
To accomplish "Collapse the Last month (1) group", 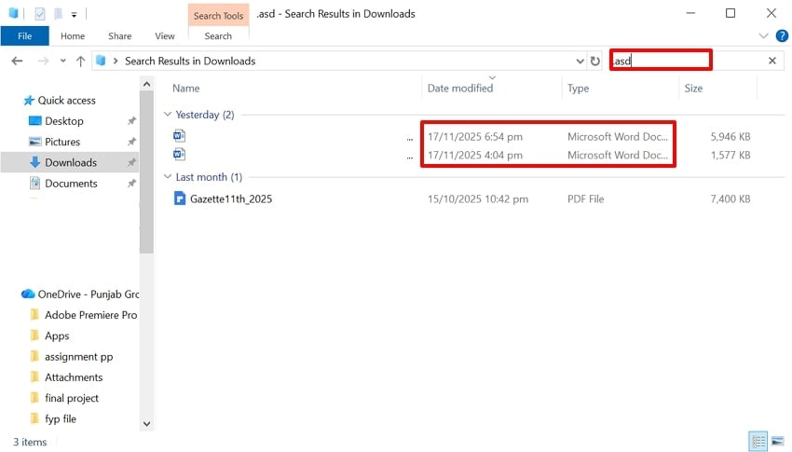I will [x=169, y=177].
